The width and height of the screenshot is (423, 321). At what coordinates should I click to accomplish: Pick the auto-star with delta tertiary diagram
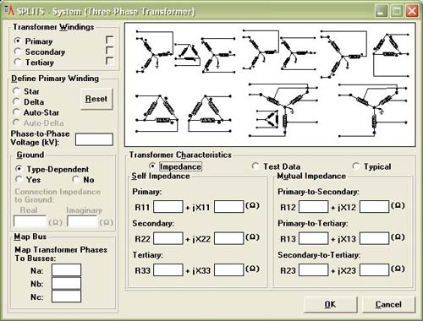click(x=283, y=110)
